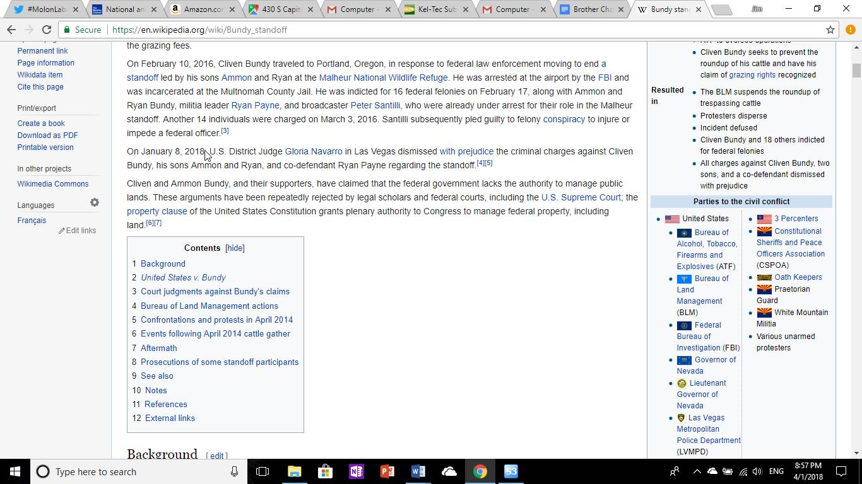Open Wikimedia Commons sidebar link
This screenshot has height=484, width=862.
point(53,183)
